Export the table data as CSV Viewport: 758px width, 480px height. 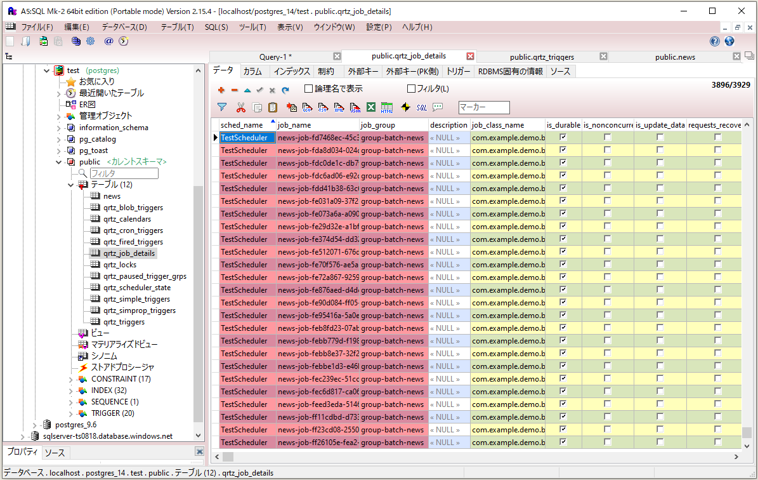[308, 107]
